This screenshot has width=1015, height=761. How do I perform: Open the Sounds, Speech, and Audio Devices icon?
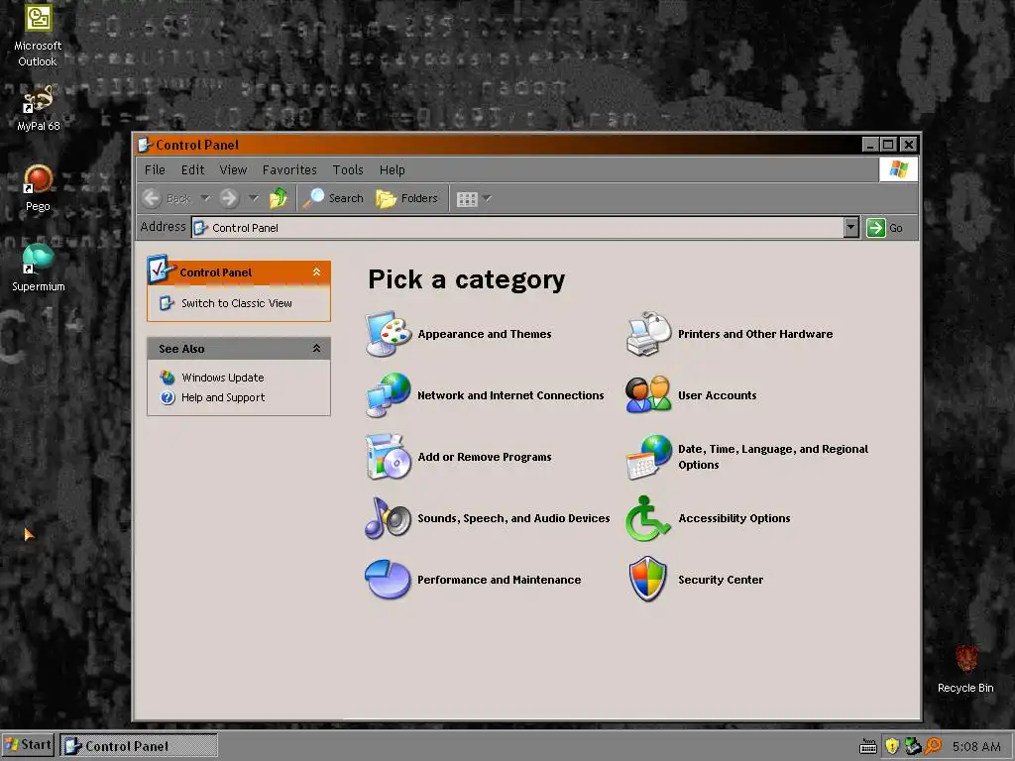click(388, 518)
